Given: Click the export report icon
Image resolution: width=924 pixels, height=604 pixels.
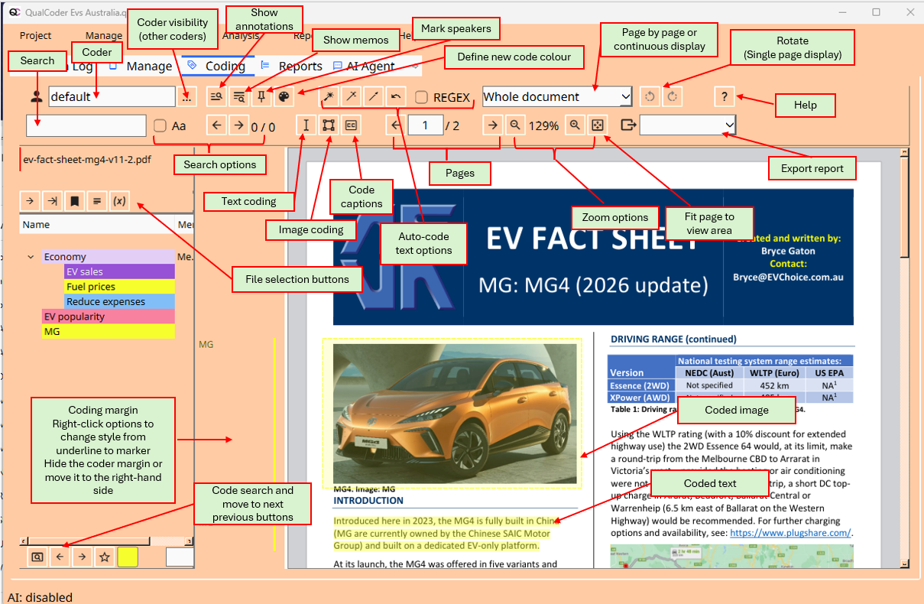Looking at the screenshot, I should pos(628,125).
